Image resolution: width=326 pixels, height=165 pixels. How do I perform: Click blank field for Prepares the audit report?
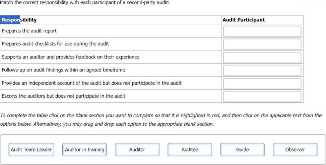262,31
